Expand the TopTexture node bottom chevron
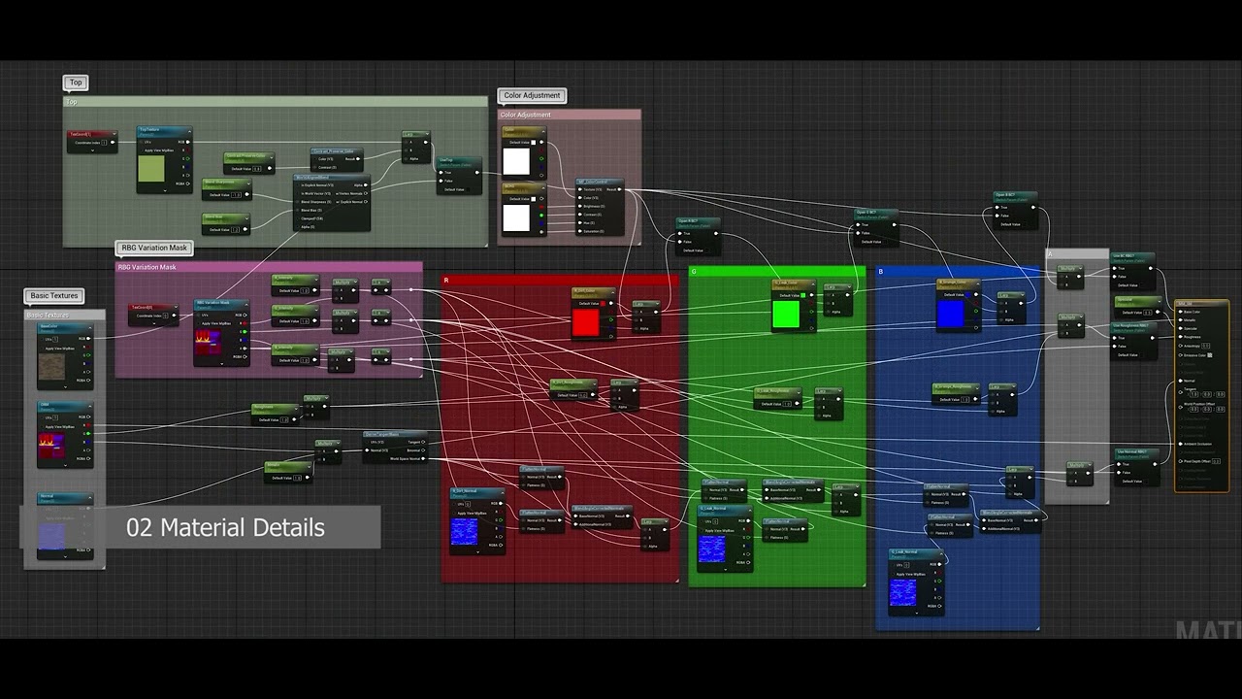Screen dimensions: 1242x699 [x=165, y=190]
